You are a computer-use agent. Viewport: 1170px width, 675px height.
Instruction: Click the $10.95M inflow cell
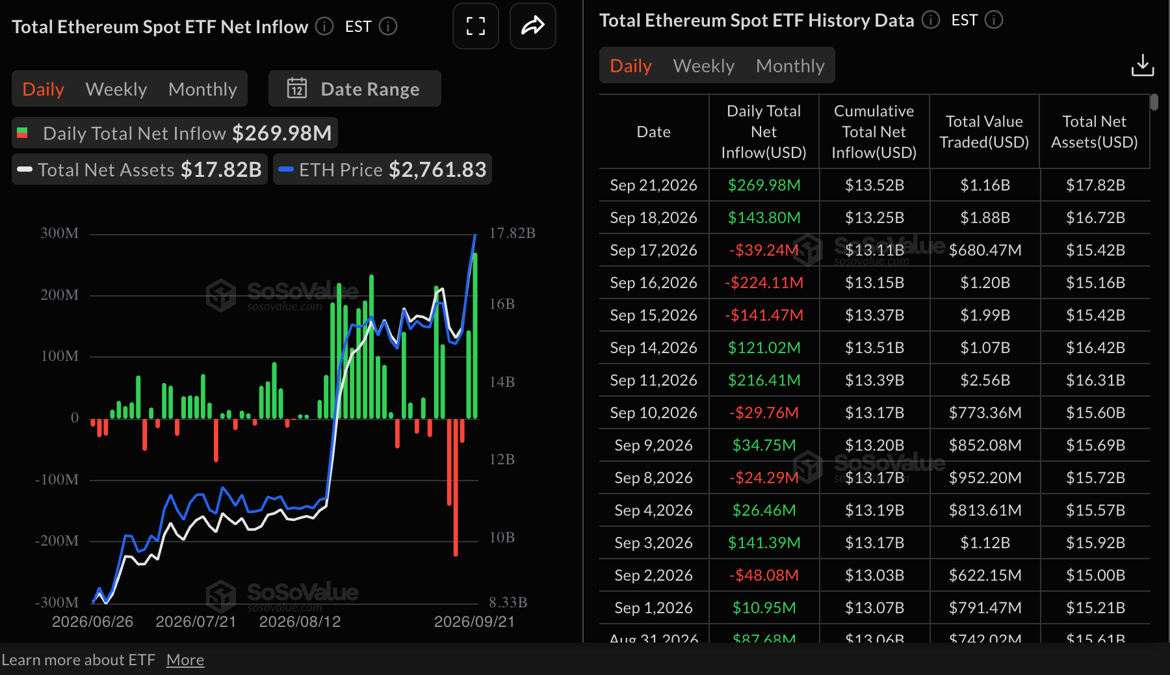[764, 608]
